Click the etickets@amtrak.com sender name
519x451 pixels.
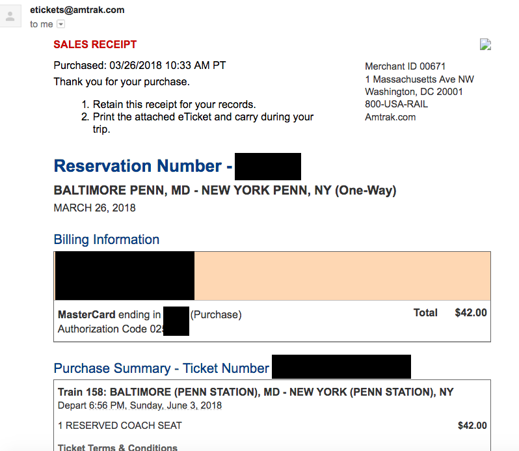77,10
